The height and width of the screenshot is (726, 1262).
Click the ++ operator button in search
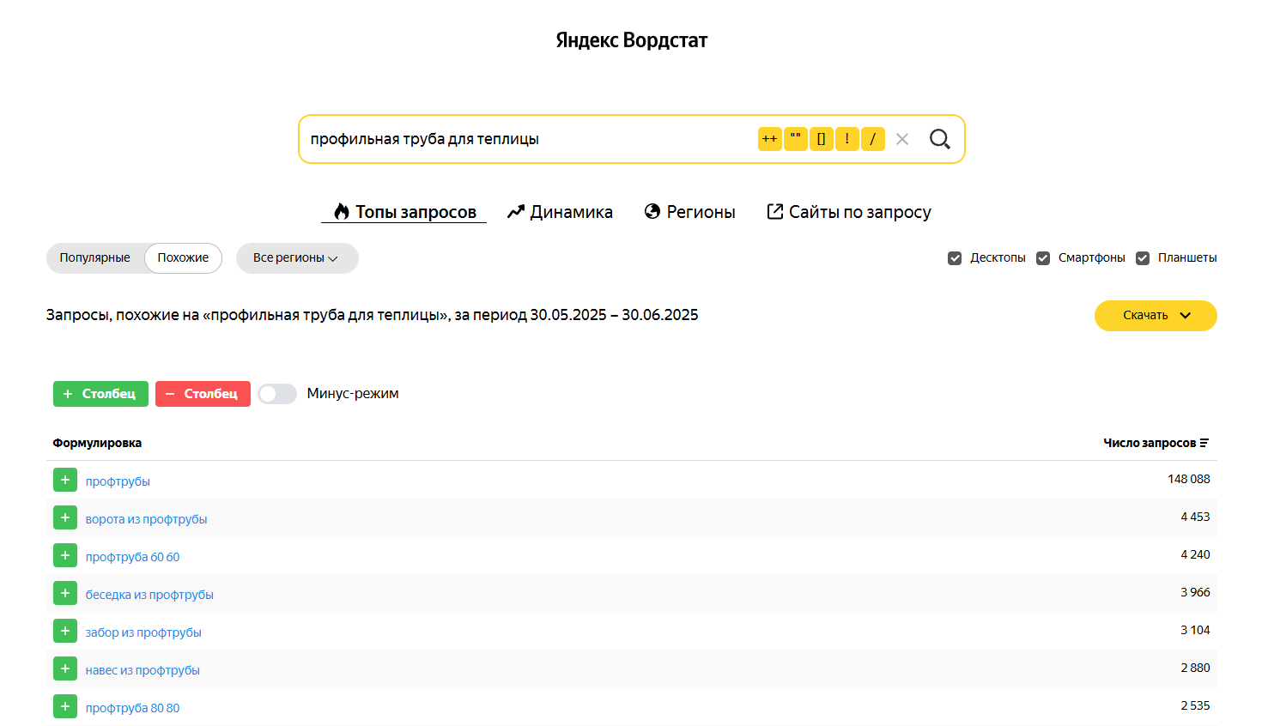tap(770, 139)
